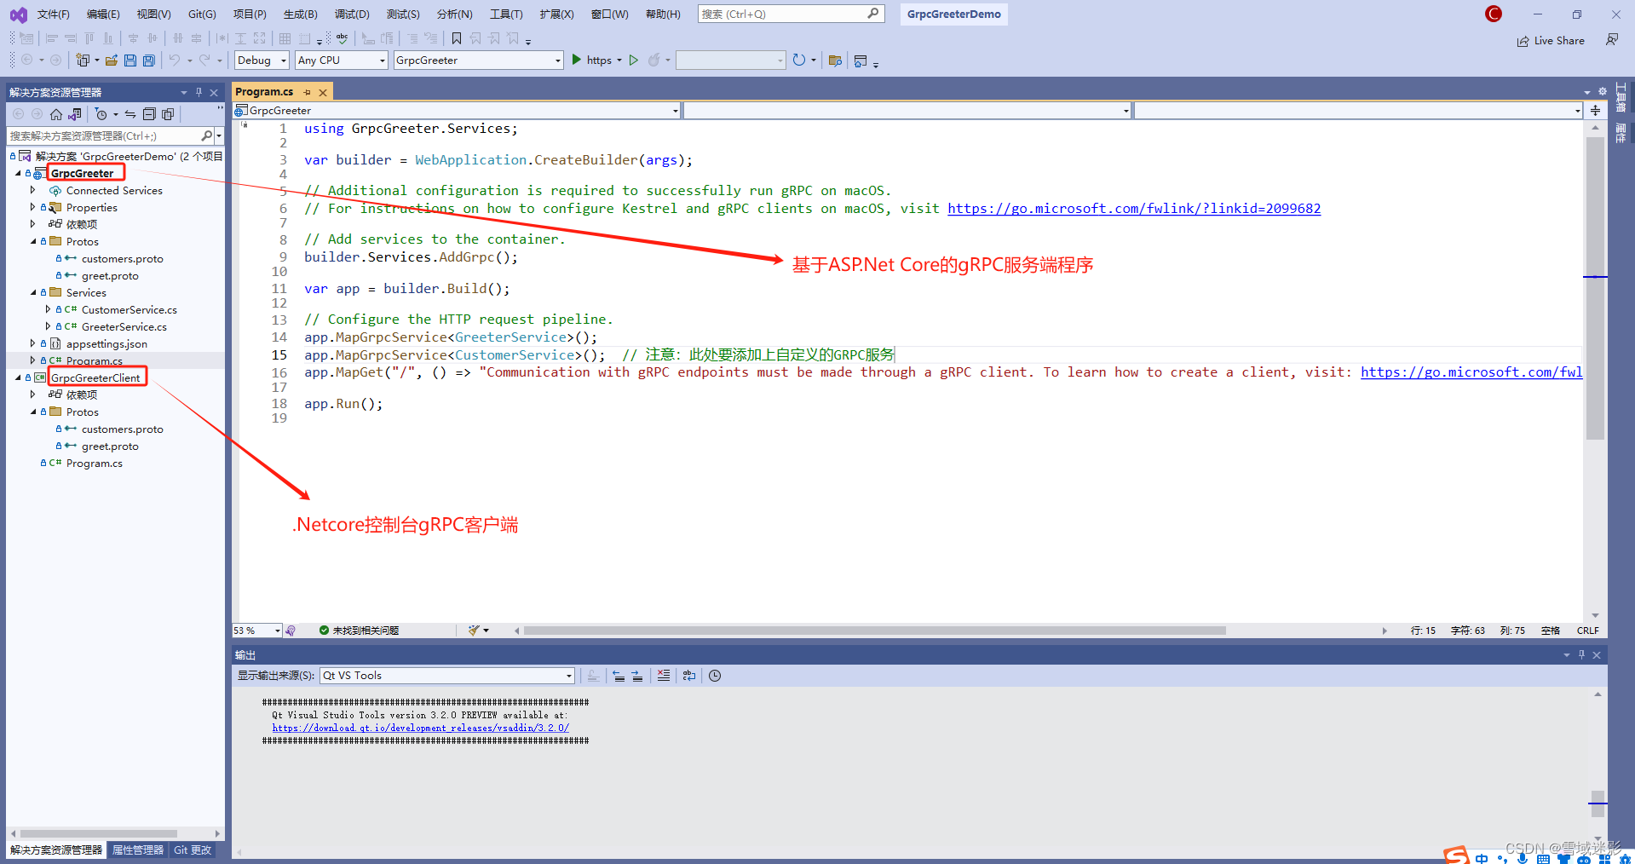The height and width of the screenshot is (864, 1635).
Task: Select the Home icon in Solution Explorer
Action: [x=55, y=114]
